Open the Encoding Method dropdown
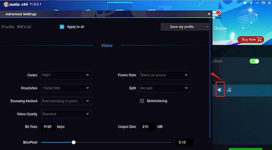Image resolution: width=272 pixels, height=150 pixels. [66, 101]
